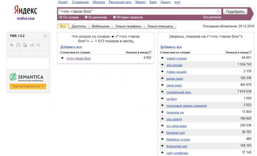This screenshot has width=257, height=156.
Task: Switch to 'Только планшеты' tab
Action: pyautogui.click(x=160, y=26)
